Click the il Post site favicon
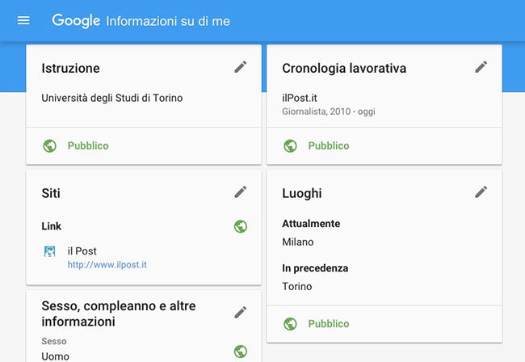The height and width of the screenshot is (362, 525). pos(50,251)
